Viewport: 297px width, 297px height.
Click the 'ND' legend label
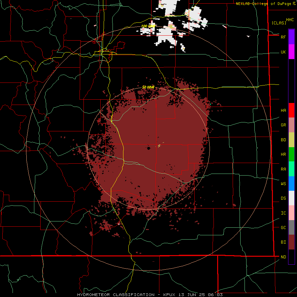283,257
